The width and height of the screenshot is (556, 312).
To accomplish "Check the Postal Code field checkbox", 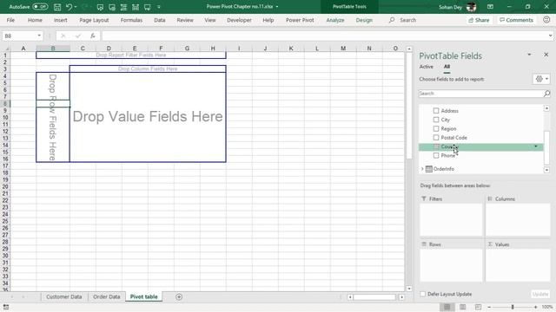I will 436,138.
